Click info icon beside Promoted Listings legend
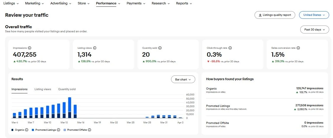 [x=58, y=130]
